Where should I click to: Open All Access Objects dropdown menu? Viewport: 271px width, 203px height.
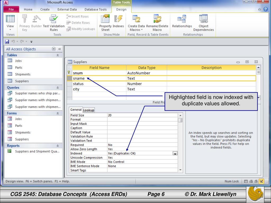point(54,49)
